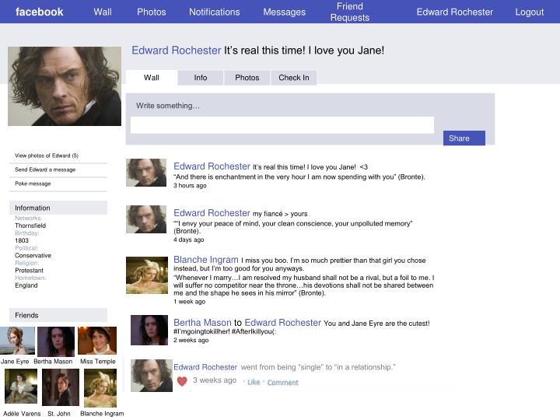Open Wall in the top navigation bar
The width and height of the screenshot is (560, 420).
coord(103,12)
